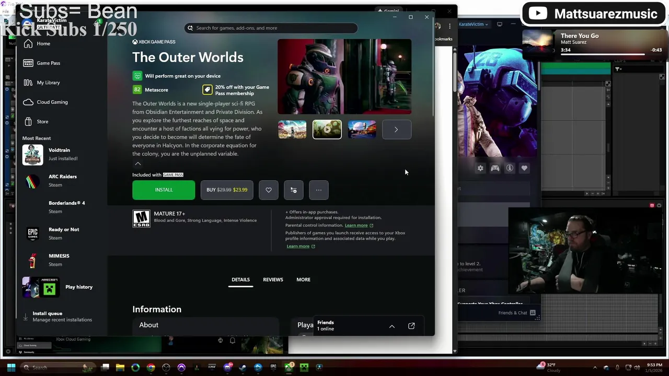This screenshot has height=376, width=669.
Task: Click the Game Pass badge beside Included with
Action: (x=173, y=175)
